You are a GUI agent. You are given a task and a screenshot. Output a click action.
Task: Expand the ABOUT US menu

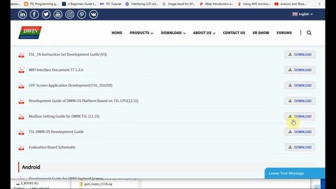coord(204,33)
